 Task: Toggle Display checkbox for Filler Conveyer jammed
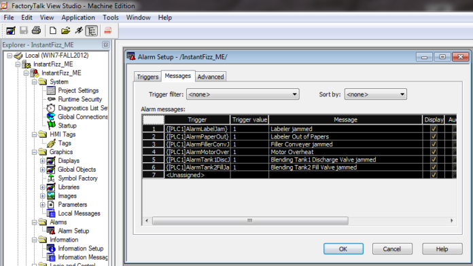tap(434, 144)
